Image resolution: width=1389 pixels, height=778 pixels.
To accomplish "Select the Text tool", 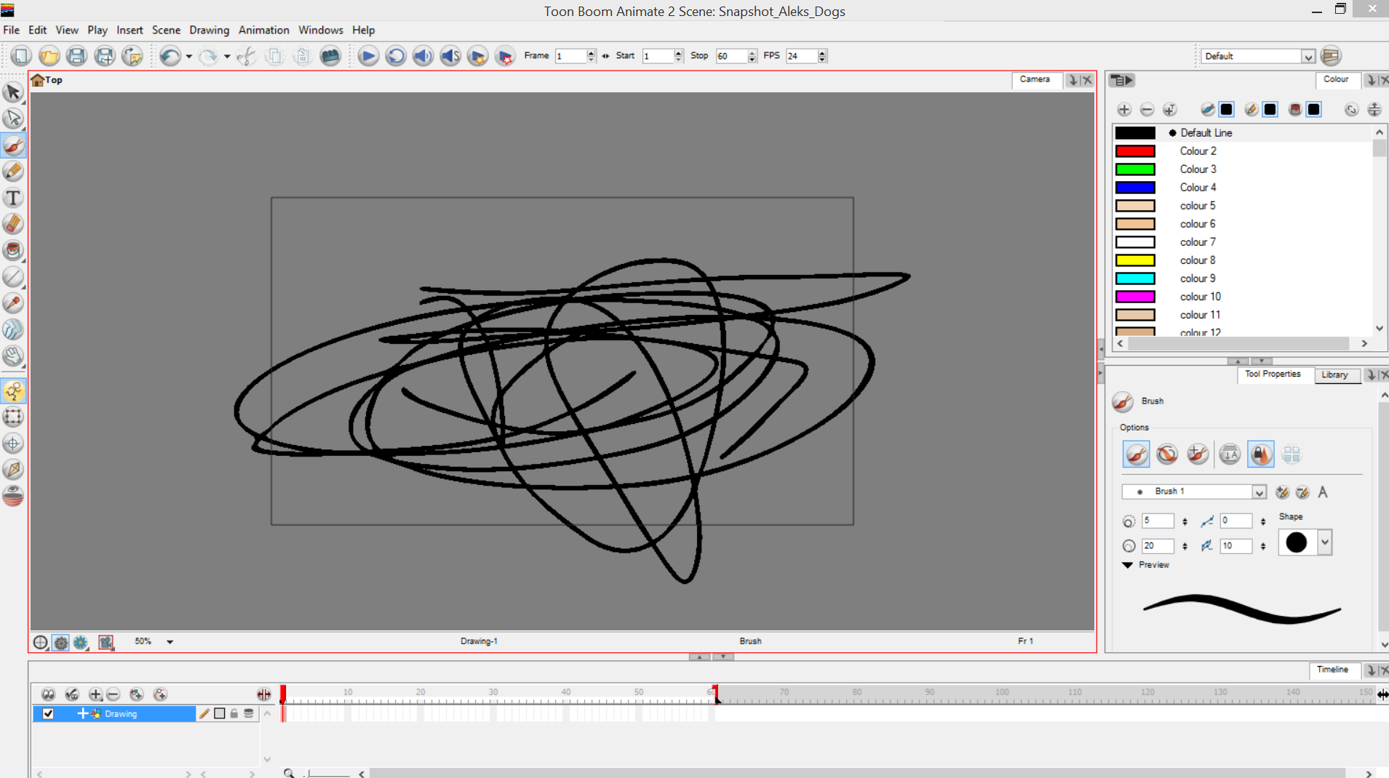I will [13, 198].
